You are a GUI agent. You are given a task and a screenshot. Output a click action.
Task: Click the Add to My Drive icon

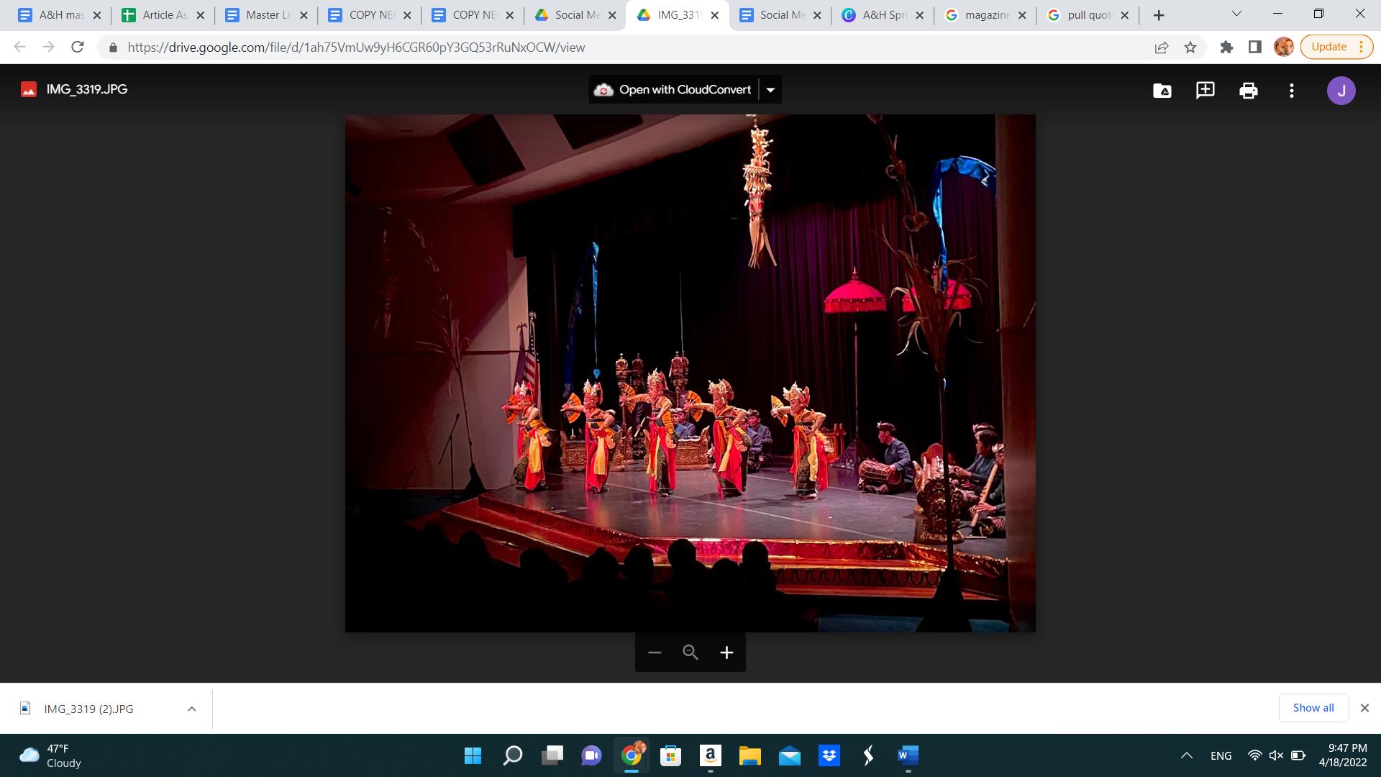click(x=1162, y=91)
